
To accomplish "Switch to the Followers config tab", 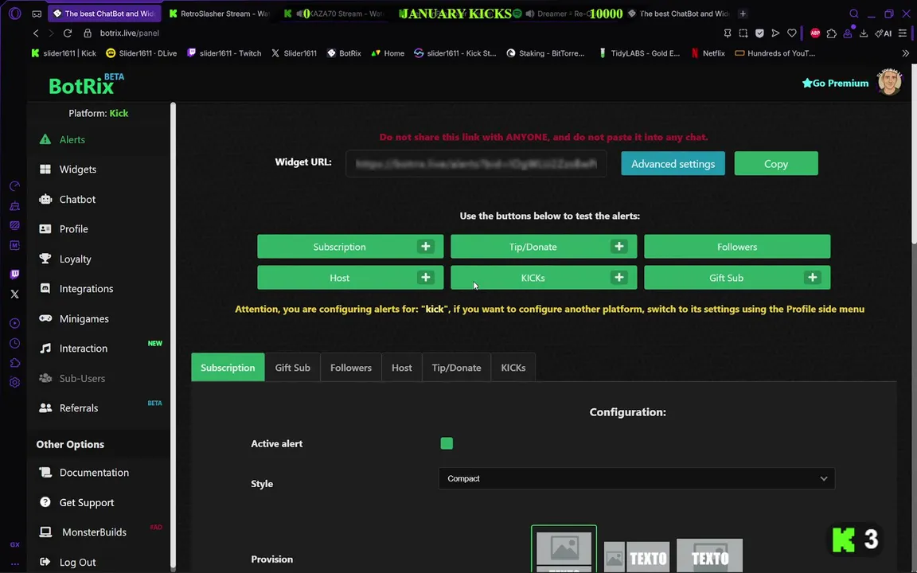I will [x=351, y=368].
